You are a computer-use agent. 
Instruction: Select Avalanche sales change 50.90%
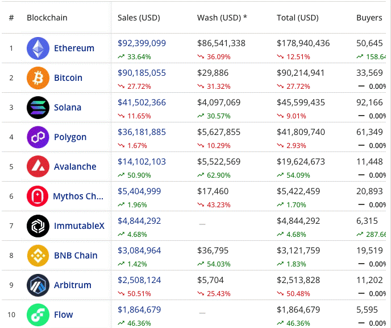pos(139,175)
